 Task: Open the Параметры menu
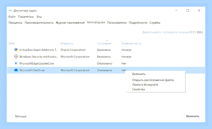26,17
